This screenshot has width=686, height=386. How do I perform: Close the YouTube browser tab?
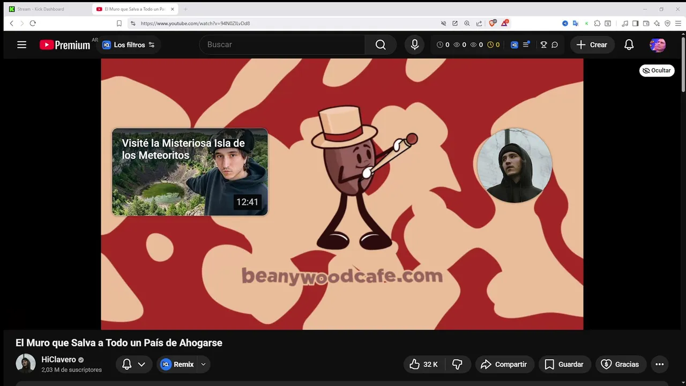(173, 9)
